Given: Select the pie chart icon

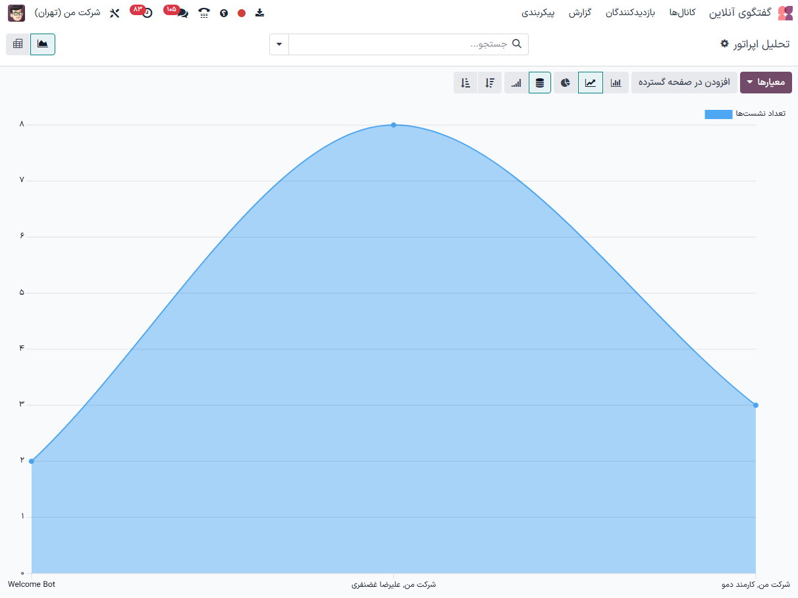Looking at the screenshot, I should point(566,83).
